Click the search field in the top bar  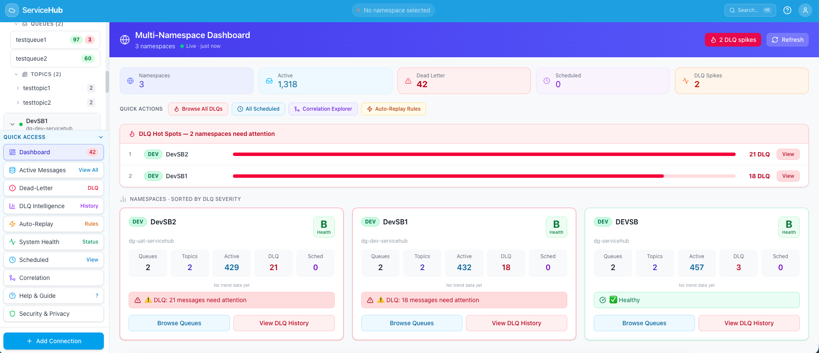pyautogui.click(x=750, y=10)
